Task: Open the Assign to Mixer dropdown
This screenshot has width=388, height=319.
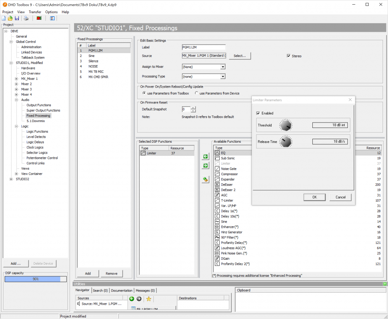Action: click(x=222, y=67)
